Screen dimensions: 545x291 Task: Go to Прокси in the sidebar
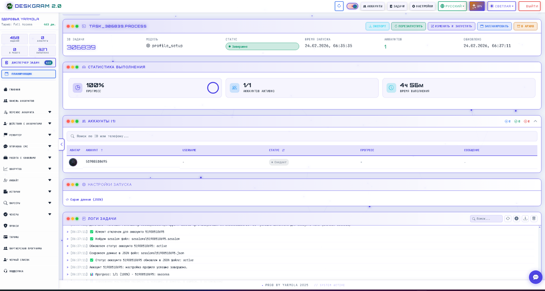tap(14, 226)
